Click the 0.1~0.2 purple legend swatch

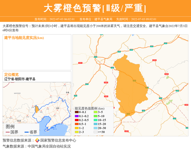tap(76, 116)
